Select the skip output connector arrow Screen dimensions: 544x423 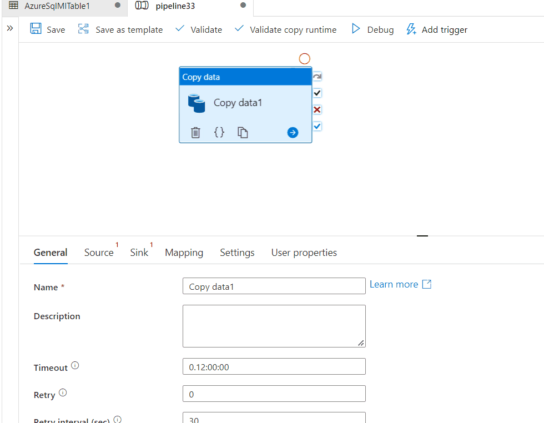tap(316, 75)
